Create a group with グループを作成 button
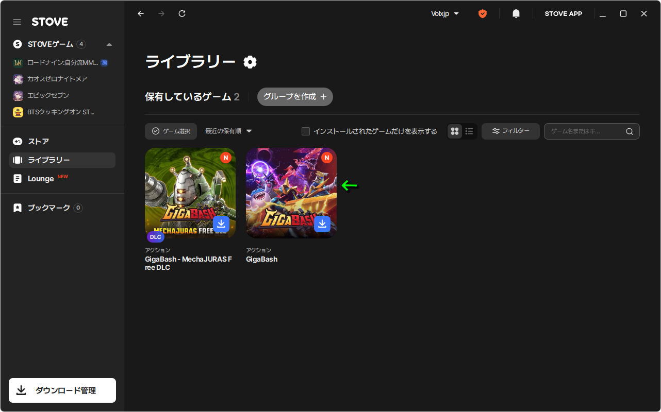The width and height of the screenshot is (661, 412). 295,96
